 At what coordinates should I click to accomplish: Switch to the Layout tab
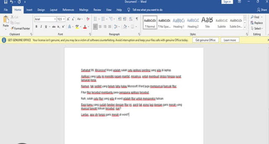pos(54,10)
